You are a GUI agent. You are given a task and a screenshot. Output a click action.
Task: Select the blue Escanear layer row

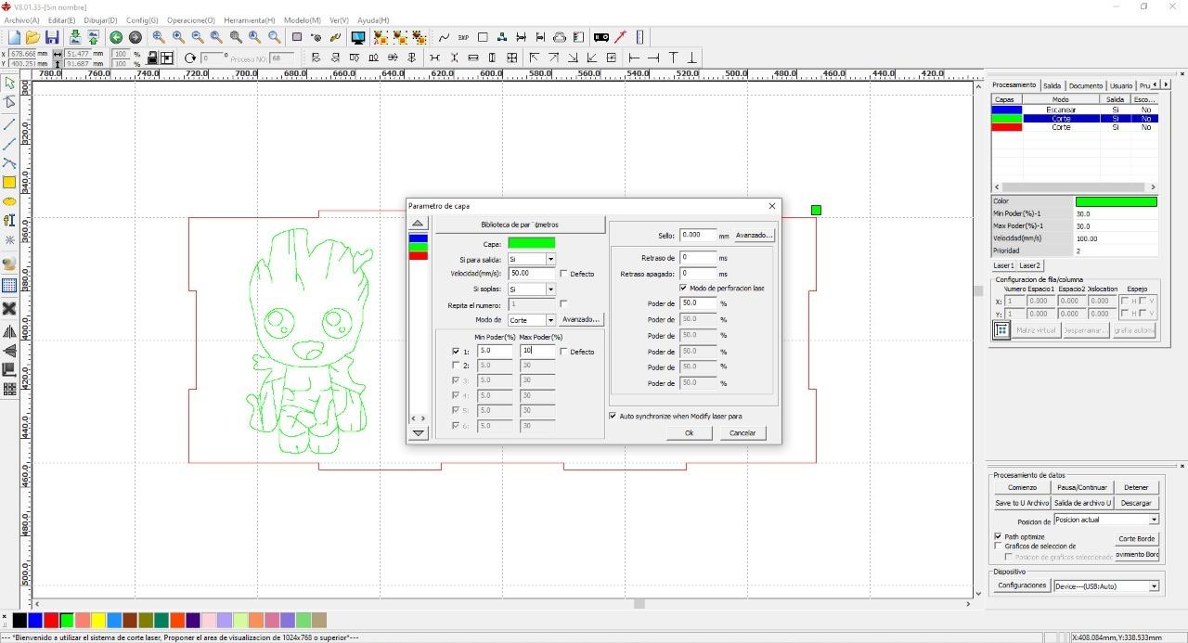click(1075, 109)
